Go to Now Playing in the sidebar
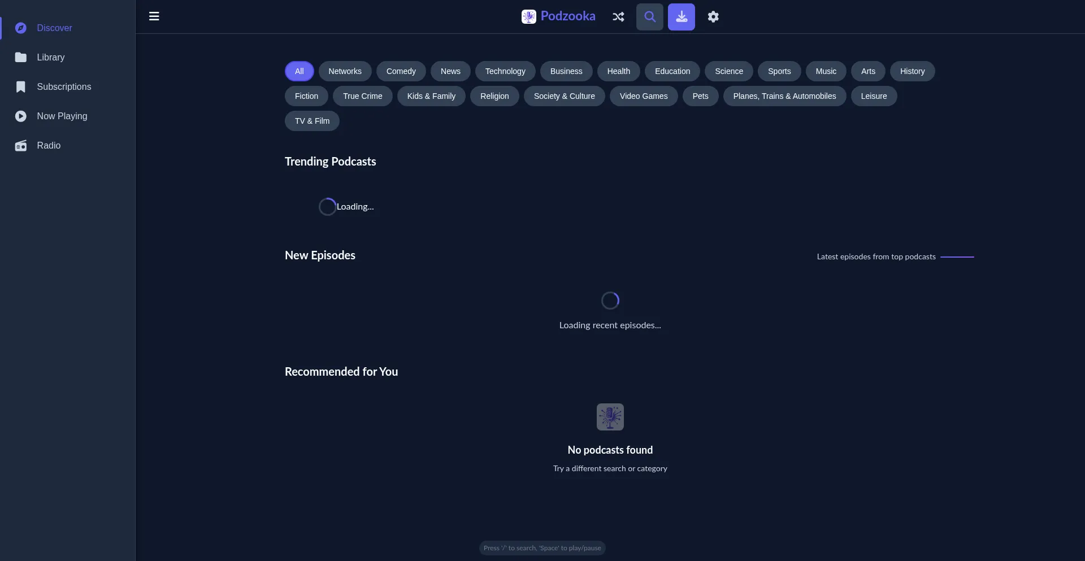 tap(62, 116)
